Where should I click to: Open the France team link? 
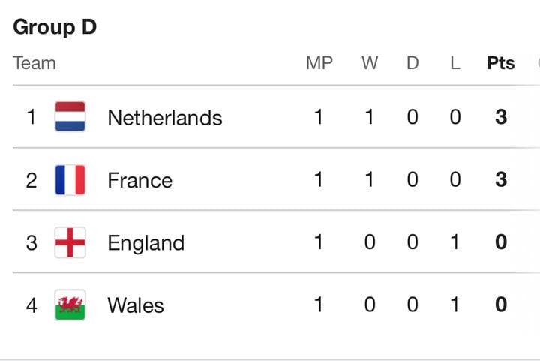tap(139, 180)
